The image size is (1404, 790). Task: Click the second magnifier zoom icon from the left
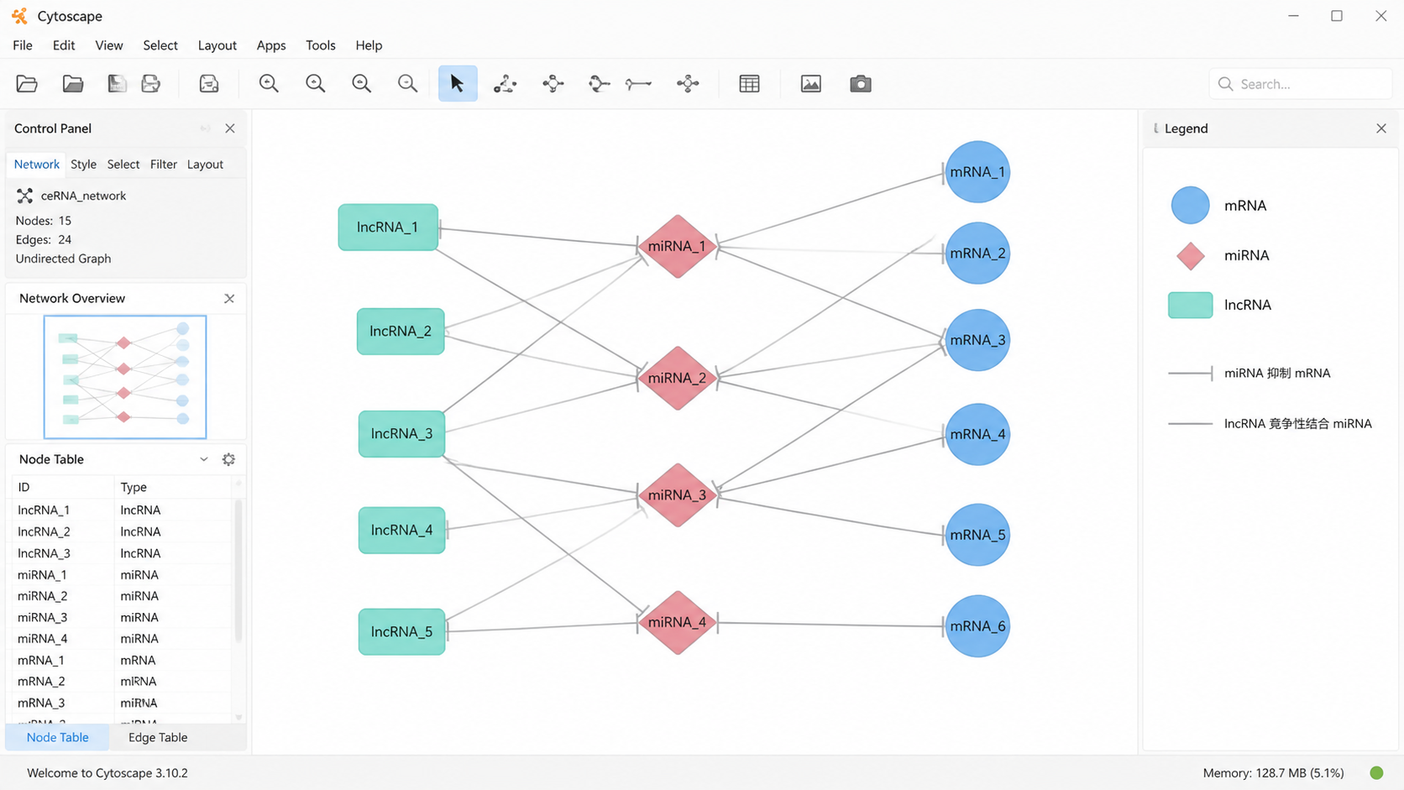[x=316, y=84]
